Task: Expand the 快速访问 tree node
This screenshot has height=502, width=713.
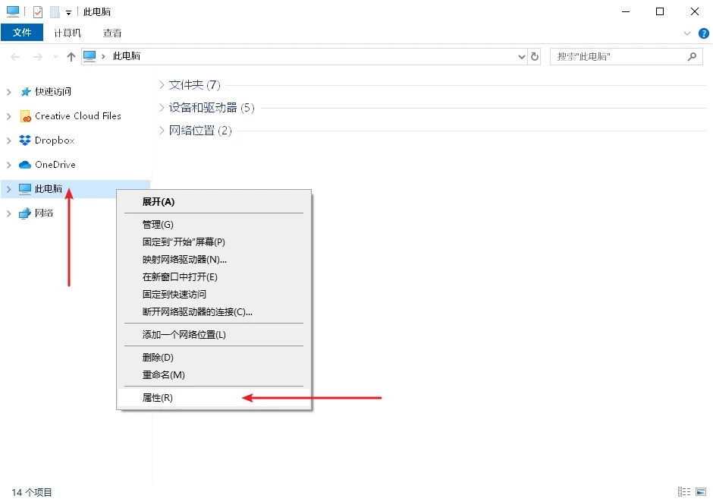Action: click(8, 92)
